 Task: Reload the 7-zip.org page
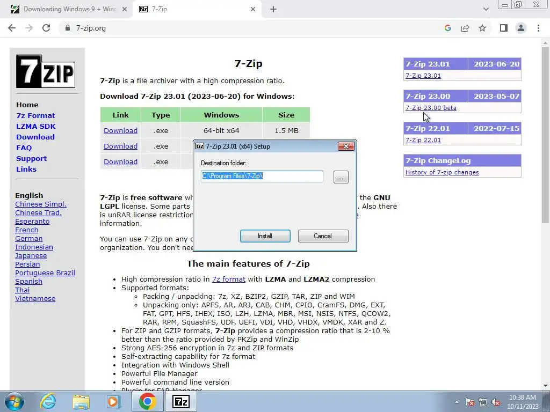(46, 28)
